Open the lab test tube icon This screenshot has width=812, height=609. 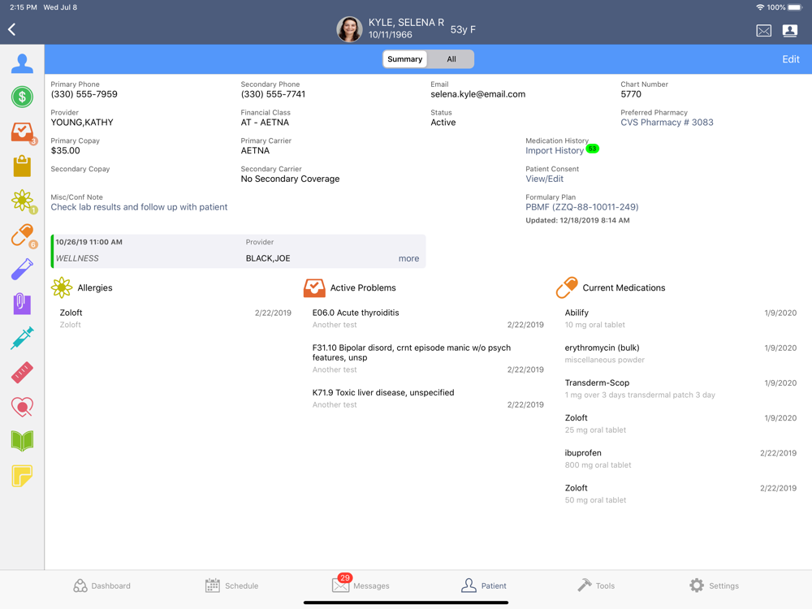22,270
